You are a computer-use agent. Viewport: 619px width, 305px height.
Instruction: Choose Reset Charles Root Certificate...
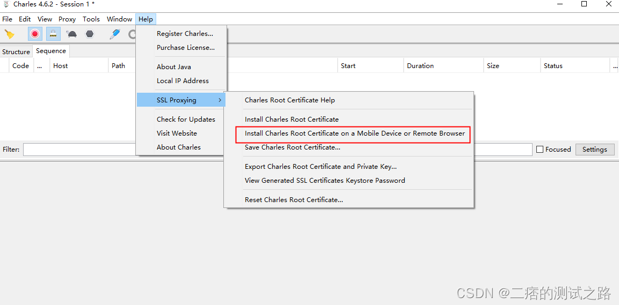coord(348,200)
